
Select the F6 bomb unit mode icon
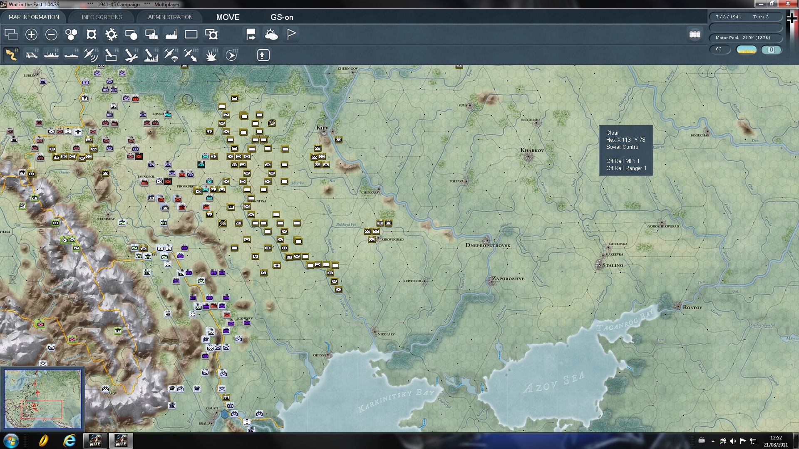(111, 55)
